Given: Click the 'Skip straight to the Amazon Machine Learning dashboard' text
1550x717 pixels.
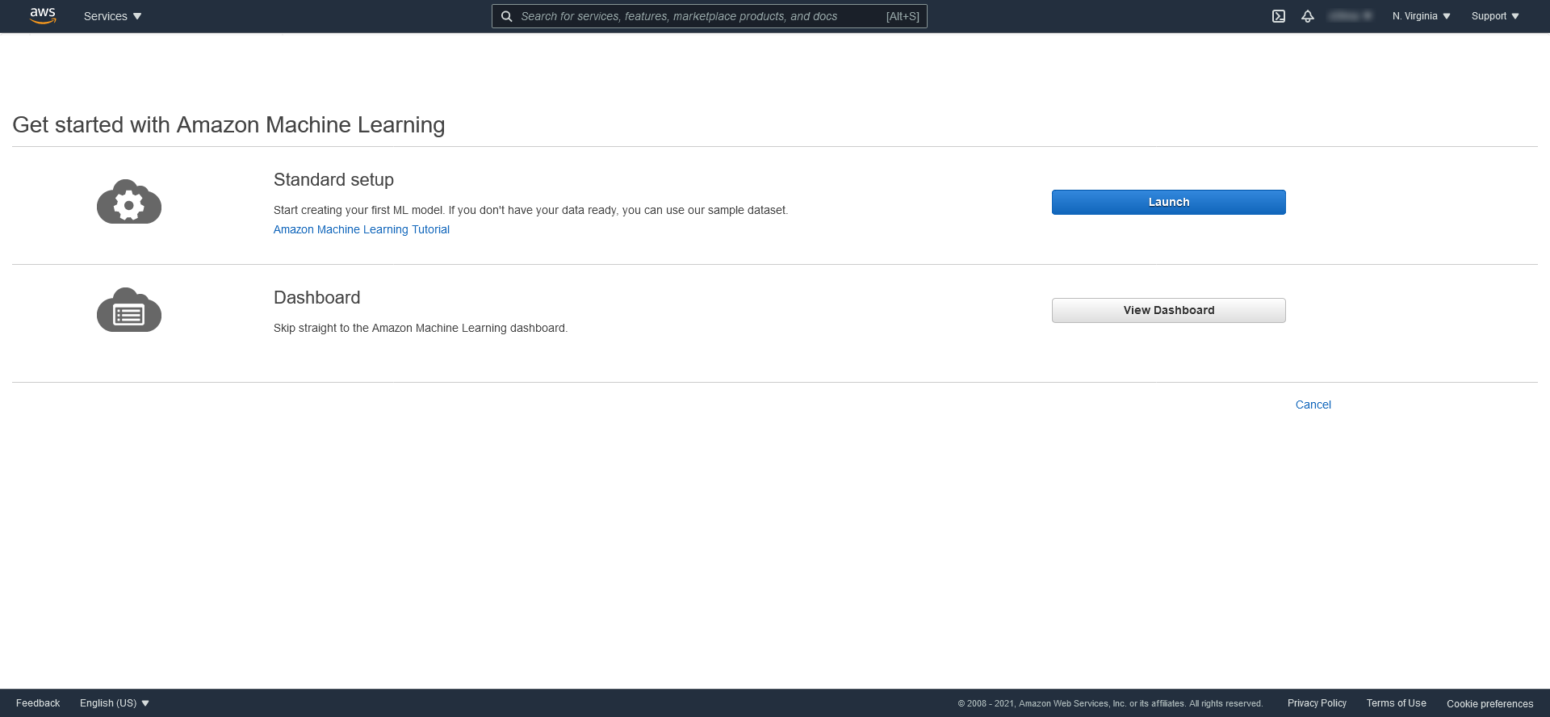Looking at the screenshot, I should pyautogui.click(x=421, y=328).
